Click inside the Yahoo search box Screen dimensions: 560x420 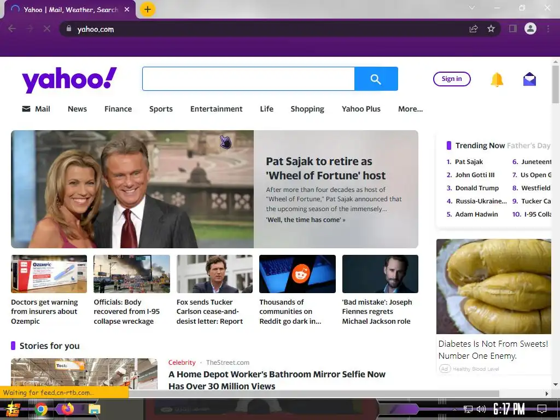coord(249,79)
